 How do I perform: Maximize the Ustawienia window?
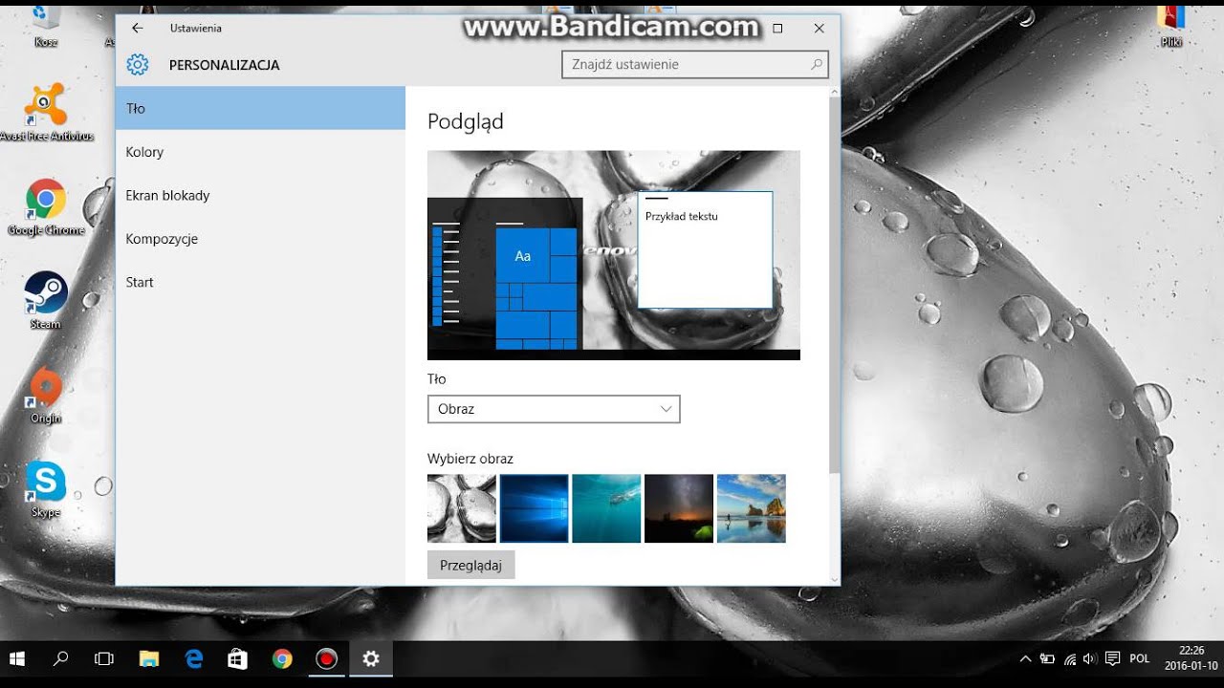pyautogui.click(x=777, y=29)
